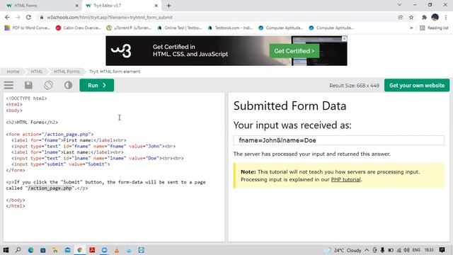Go to the Home breadcrumb

tap(13, 72)
